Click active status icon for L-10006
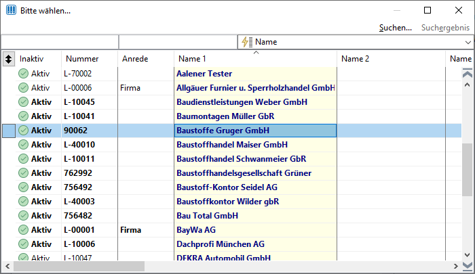The image size is (475, 274). pos(23,244)
